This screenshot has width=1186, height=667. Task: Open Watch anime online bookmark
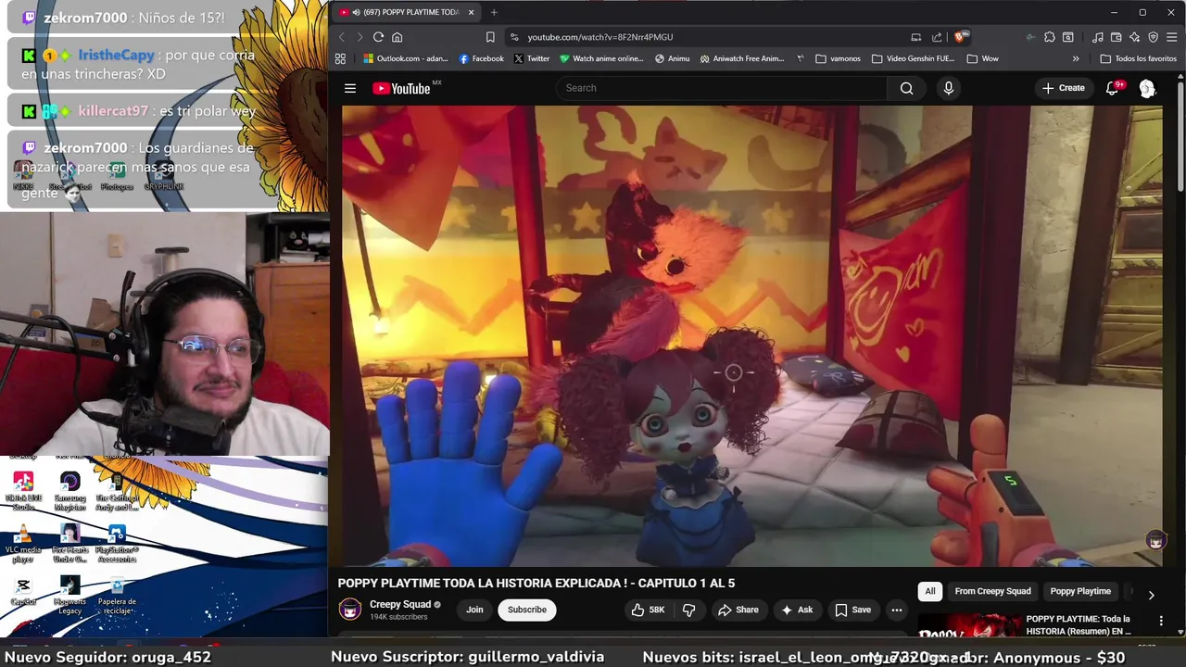click(601, 58)
